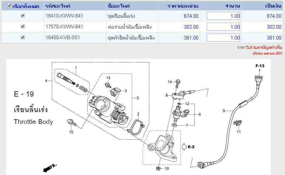The height and width of the screenshot is (175, 285).
Task: Click the ชื่ออะไหล่ column header
Action: pos(119,6)
